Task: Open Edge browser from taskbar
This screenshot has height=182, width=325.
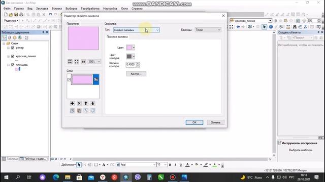Action: (x=56, y=177)
